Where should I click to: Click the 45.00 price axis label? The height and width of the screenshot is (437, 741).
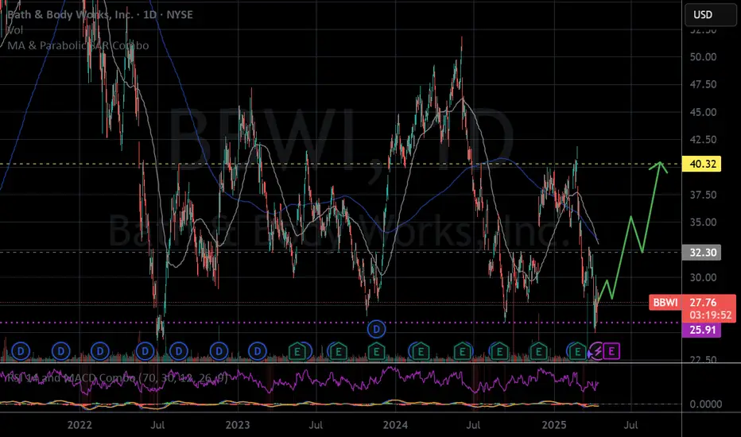[x=703, y=112]
